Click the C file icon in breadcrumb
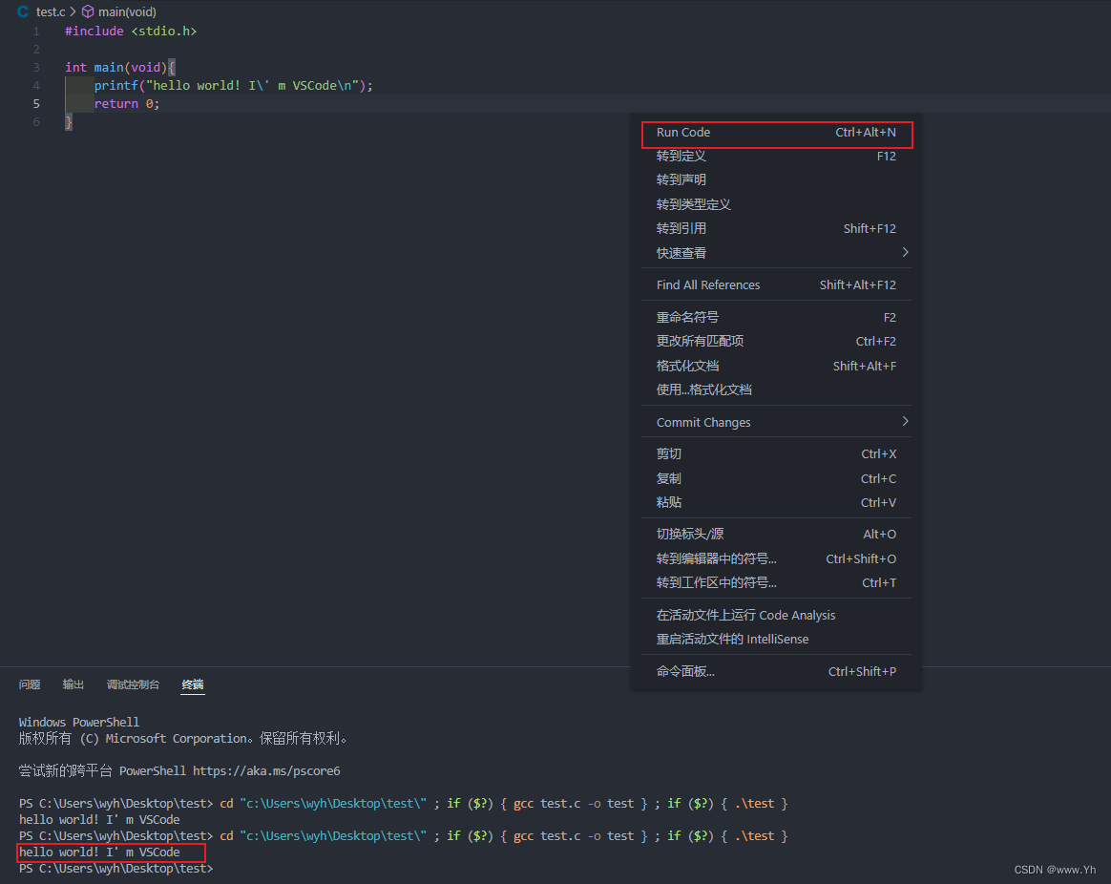The image size is (1111, 884). click(x=23, y=12)
